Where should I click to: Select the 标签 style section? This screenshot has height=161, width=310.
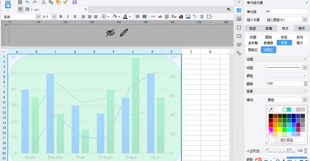[x=284, y=37]
